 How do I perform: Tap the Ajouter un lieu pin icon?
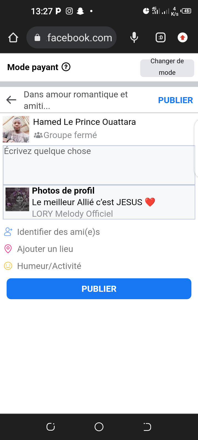point(8,249)
